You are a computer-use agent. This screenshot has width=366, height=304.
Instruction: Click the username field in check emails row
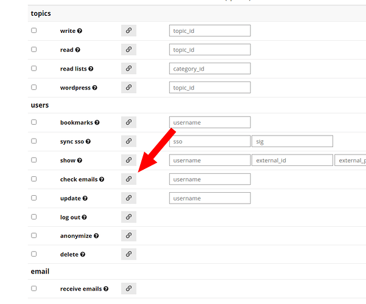click(x=210, y=179)
